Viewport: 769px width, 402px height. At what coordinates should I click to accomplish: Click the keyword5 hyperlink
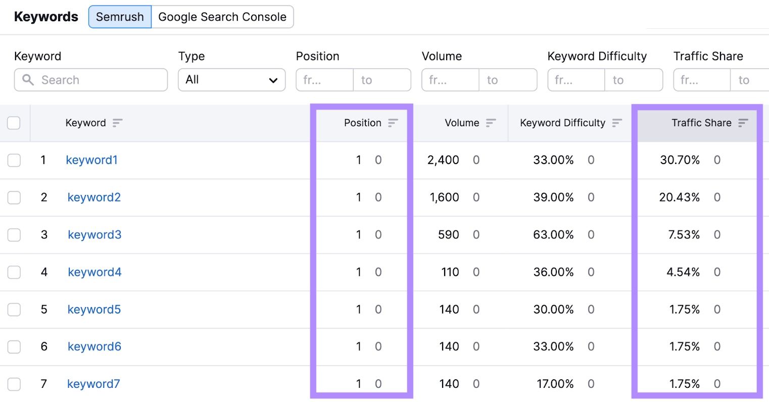94,309
